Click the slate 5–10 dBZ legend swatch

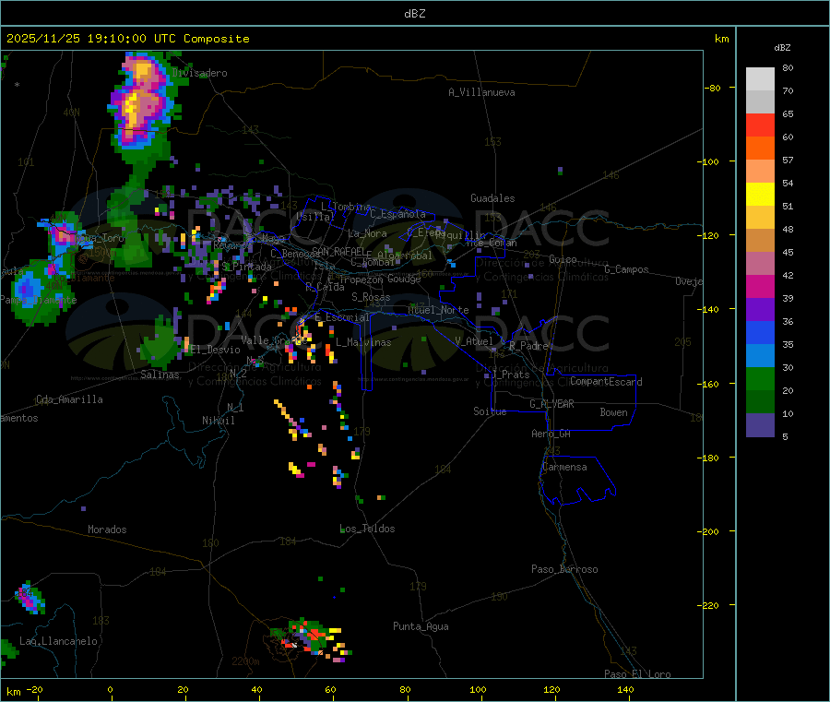pyautogui.click(x=760, y=425)
